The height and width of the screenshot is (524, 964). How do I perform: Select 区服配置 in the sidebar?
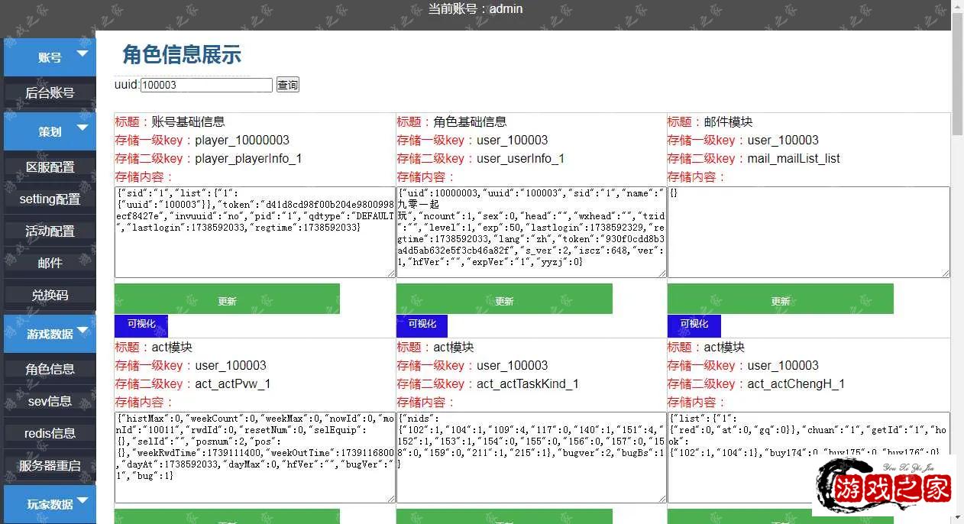(49, 166)
